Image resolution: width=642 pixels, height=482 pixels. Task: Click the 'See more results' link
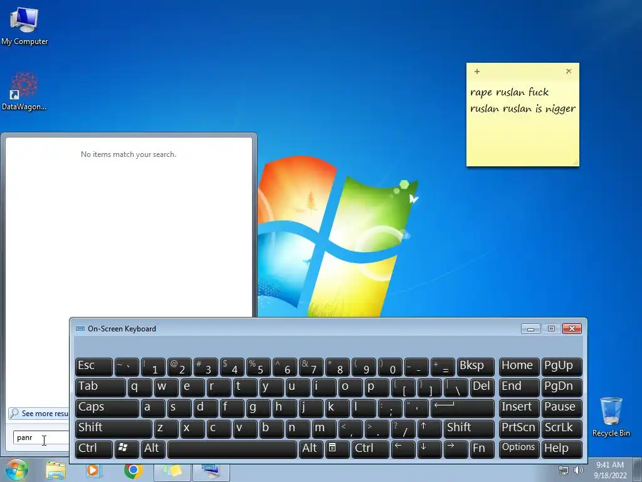(x=39, y=413)
